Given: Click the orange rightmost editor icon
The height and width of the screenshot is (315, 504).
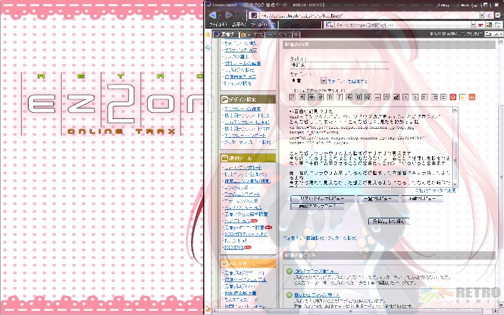Looking at the screenshot, I should [x=472, y=97].
